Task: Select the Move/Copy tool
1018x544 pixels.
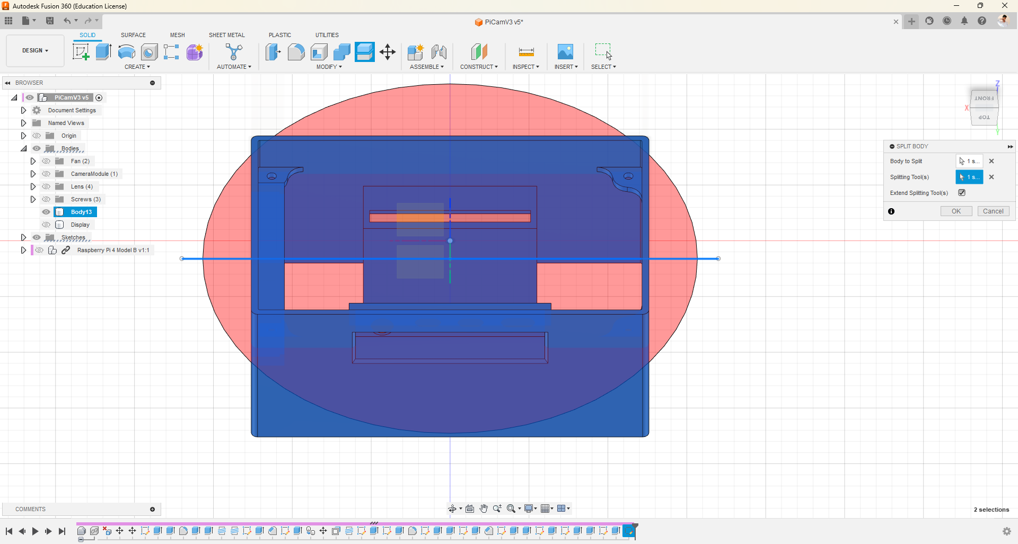Action: 388,52
